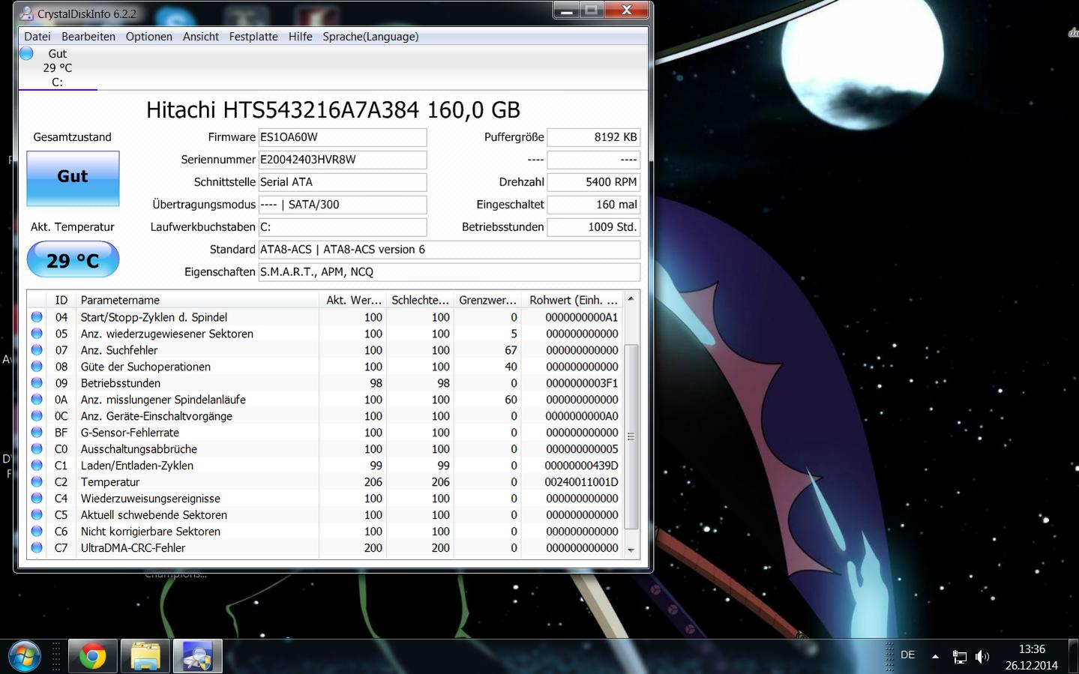1079x674 pixels.
Task: Click the SMART list scrollbar up arrow
Action: (x=631, y=298)
